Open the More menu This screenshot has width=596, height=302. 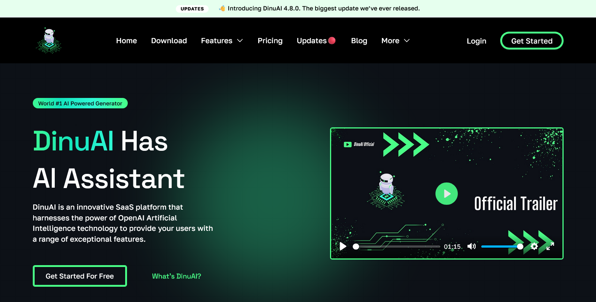pos(390,41)
